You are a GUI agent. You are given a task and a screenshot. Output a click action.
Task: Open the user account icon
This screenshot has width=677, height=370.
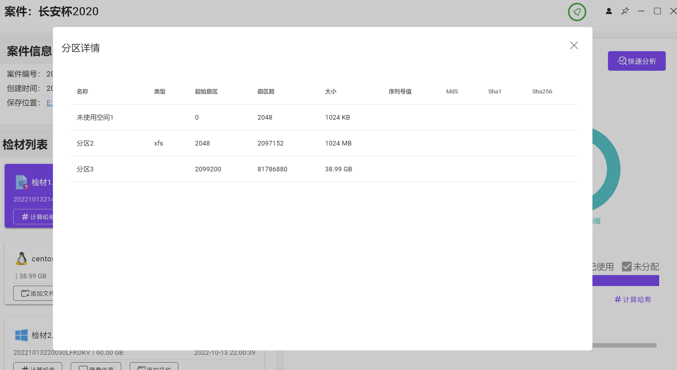609,11
